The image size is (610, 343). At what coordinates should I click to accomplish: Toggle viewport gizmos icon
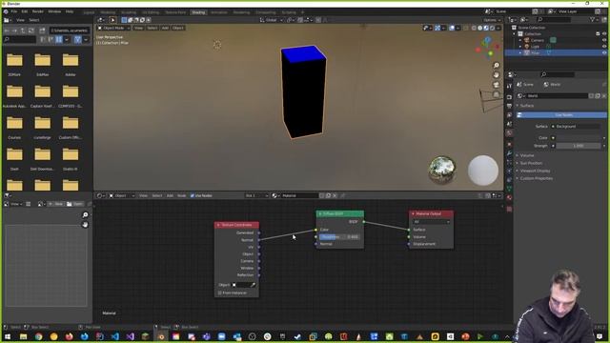pos(437,28)
